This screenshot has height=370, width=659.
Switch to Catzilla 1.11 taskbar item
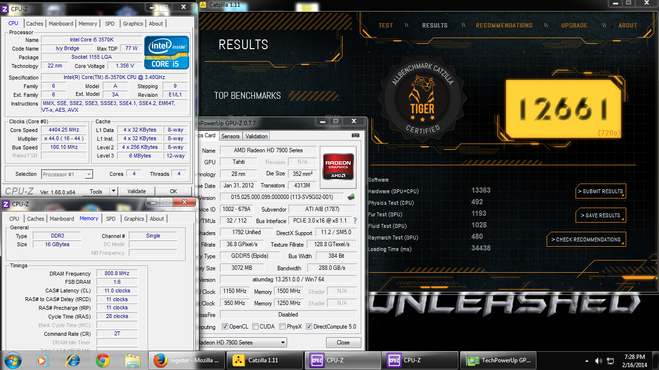coord(265,360)
